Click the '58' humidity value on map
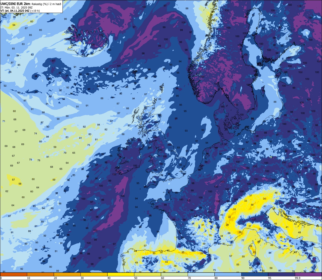The width and height of the screenshot is (322, 280). tap(20, 184)
